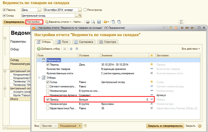Switch to the Сортировка tab

coord(84,42)
